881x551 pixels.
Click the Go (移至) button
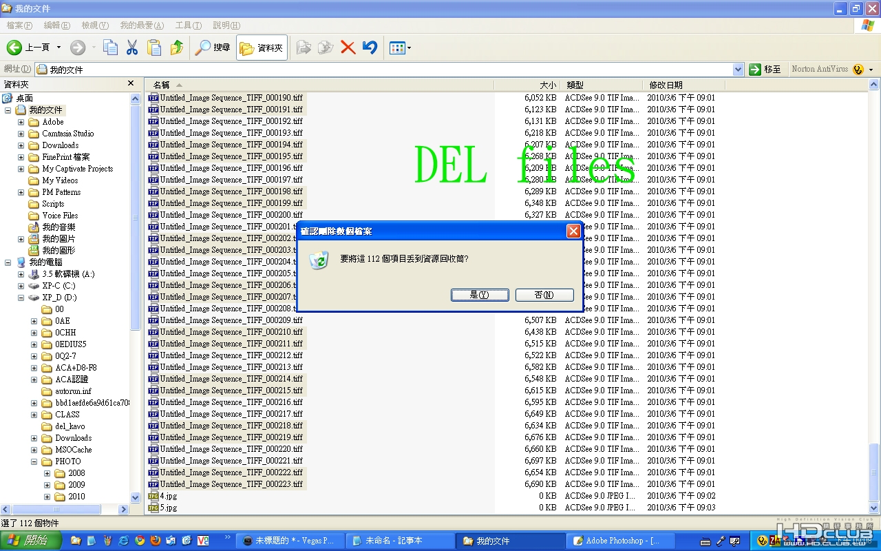pyautogui.click(x=765, y=70)
